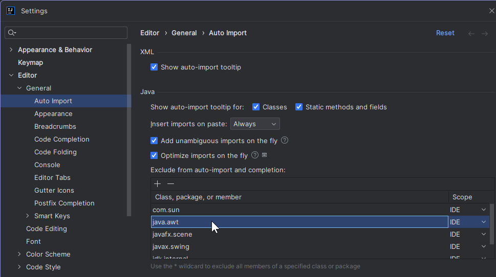The image size is (496, 277).
Task: Select the com.sun exclusion row
Action: pyautogui.click(x=299, y=210)
